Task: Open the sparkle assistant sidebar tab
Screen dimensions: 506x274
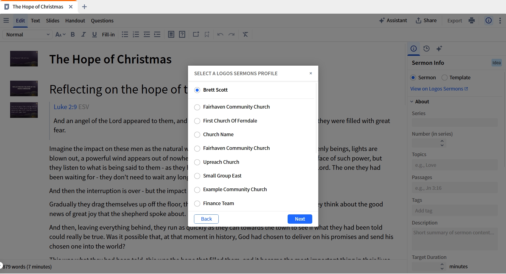Action: click(x=439, y=49)
